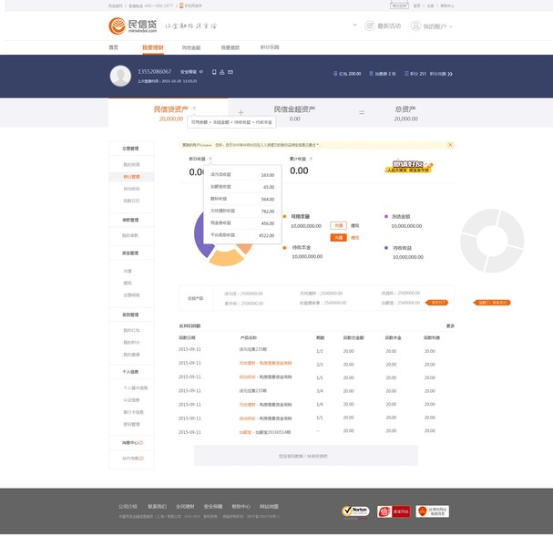
Task: Click the outlined 充值 button
Action: click(x=338, y=225)
